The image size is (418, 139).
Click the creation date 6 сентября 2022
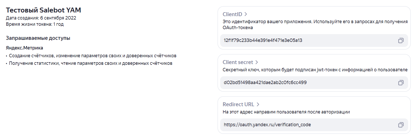(58, 18)
